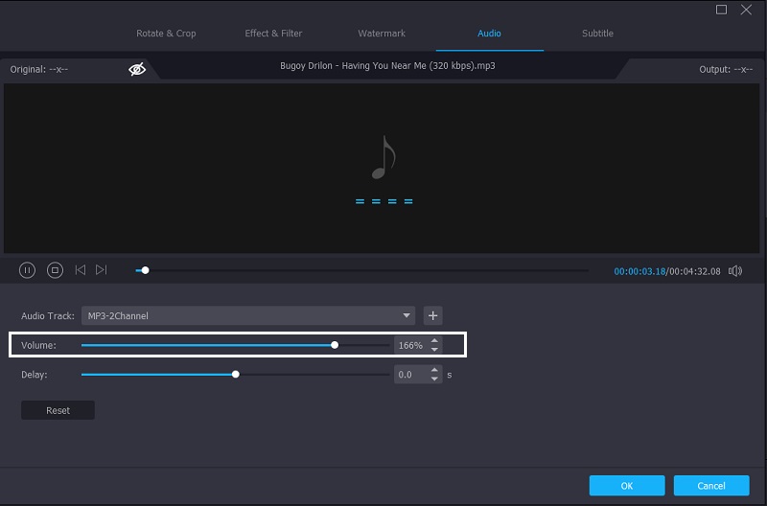Confirm changes with the OK button

click(x=626, y=485)
